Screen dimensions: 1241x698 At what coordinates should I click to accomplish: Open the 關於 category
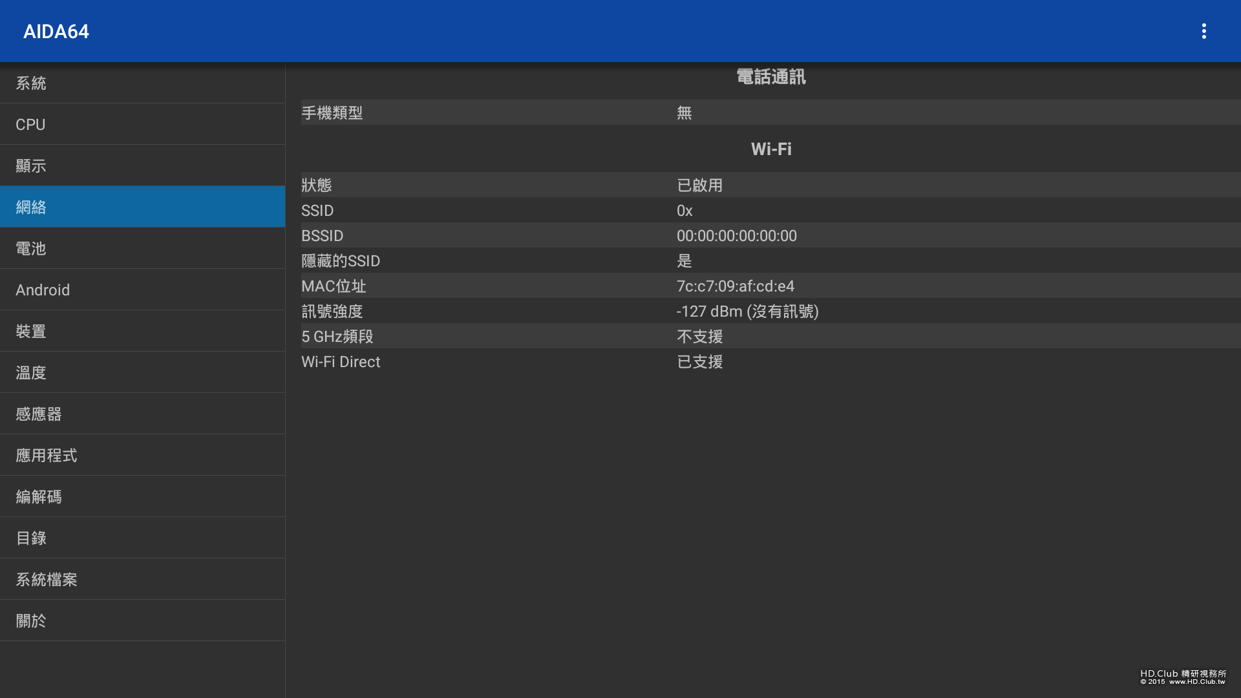[142, 620]
